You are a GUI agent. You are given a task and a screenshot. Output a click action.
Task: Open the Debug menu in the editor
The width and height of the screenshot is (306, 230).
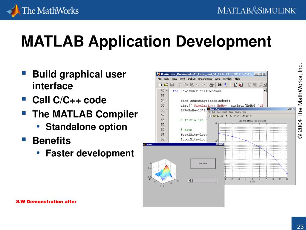tap(192, 79)
